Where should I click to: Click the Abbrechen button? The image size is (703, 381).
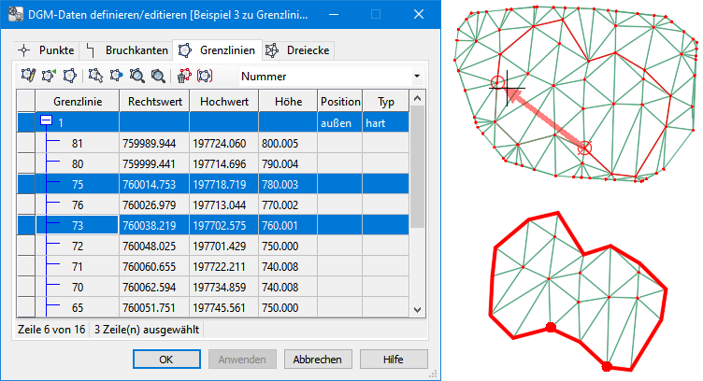click(316, 360)
